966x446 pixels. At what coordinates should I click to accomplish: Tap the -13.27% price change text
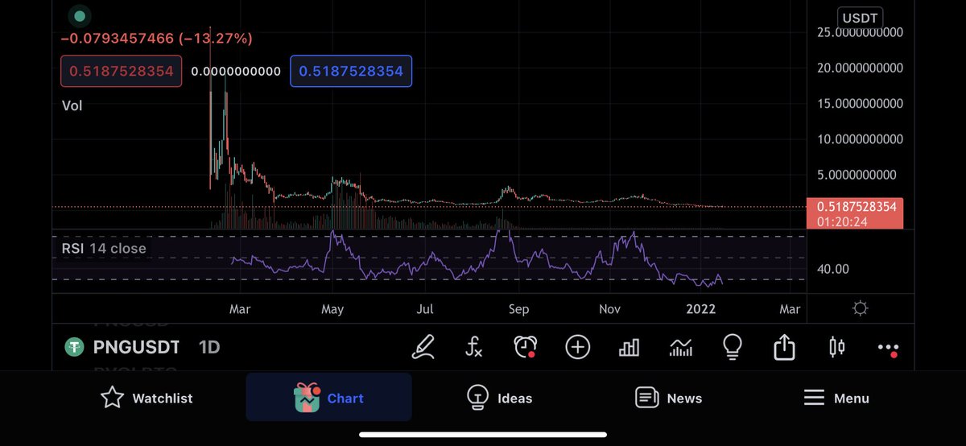217,38
